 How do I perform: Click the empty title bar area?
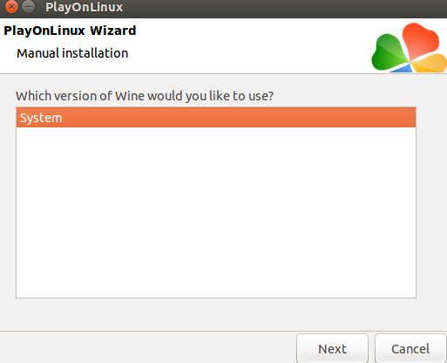click(x=285, y=8)
